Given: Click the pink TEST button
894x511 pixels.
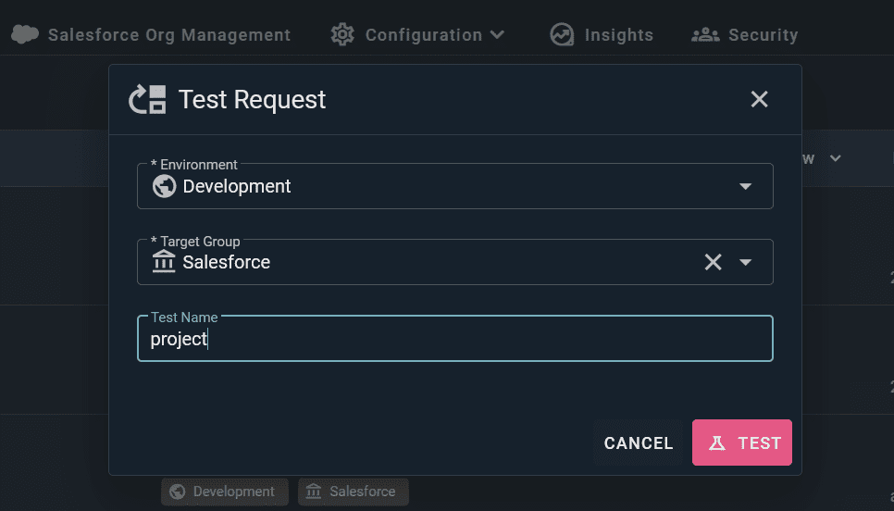Looking at the screenshot, I should [x=742, y=442].
